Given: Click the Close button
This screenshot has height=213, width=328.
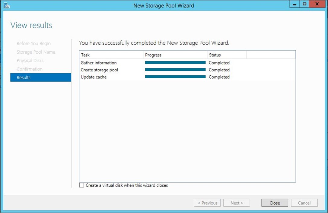Looking at the screenshot, I should 275,203.
